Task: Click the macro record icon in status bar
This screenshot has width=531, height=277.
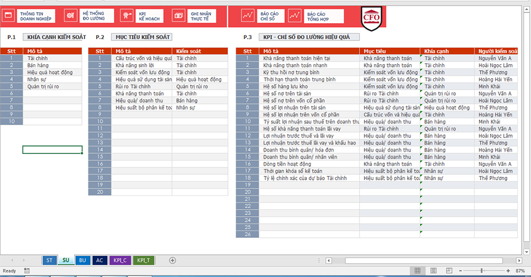Action: click(x=27, y=271)
